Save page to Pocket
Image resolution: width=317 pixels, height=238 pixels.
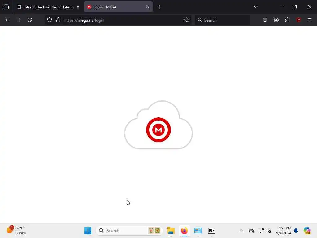click(x=265, y=20)
